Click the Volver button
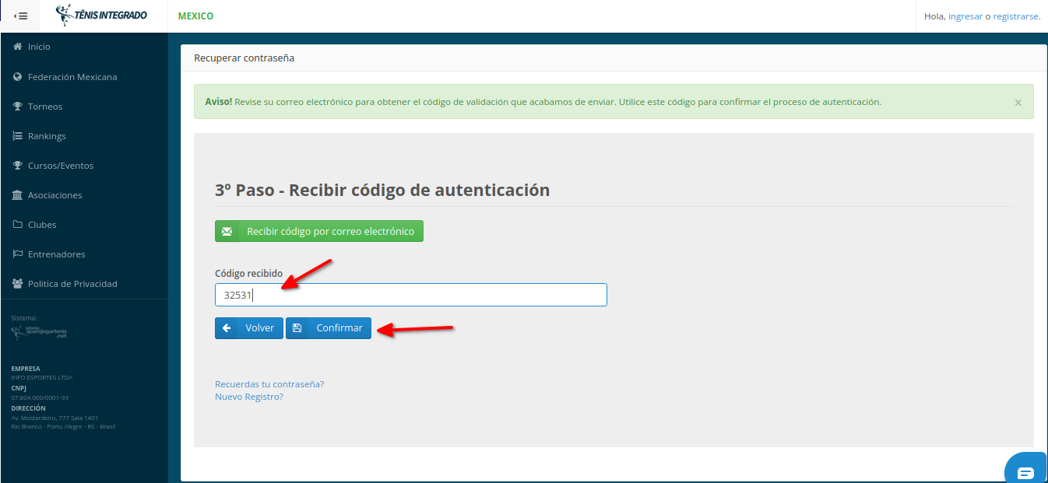 [x=249, y=328]
